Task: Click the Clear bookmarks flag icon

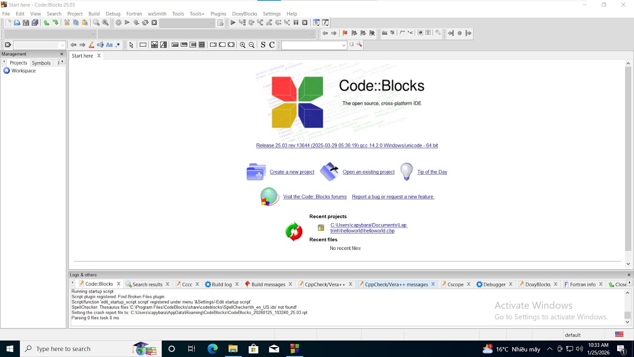Action: point(372,33)
